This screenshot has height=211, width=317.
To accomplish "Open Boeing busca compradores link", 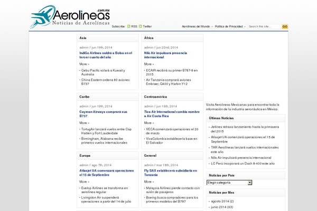I will pos(172,199).
